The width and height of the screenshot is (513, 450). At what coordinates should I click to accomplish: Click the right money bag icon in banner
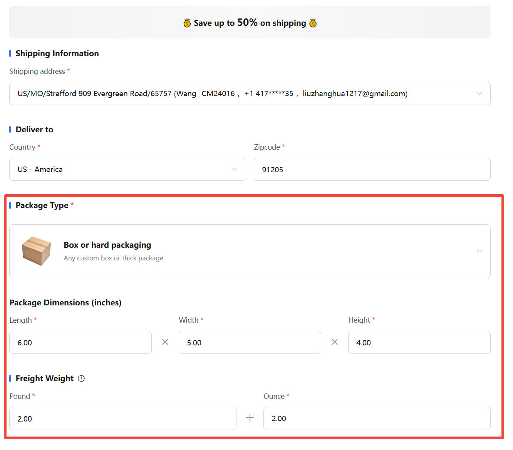313,23
